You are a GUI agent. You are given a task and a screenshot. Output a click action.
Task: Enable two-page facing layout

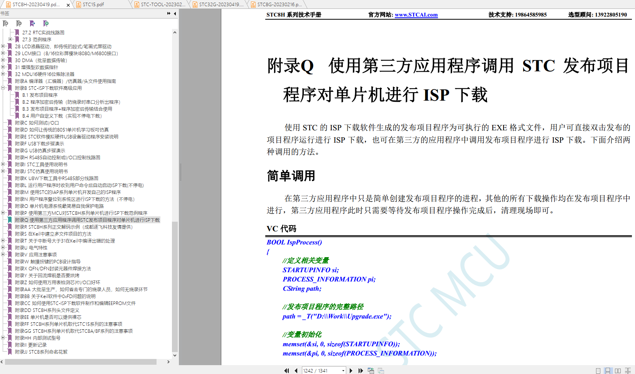tap(618, 371)
